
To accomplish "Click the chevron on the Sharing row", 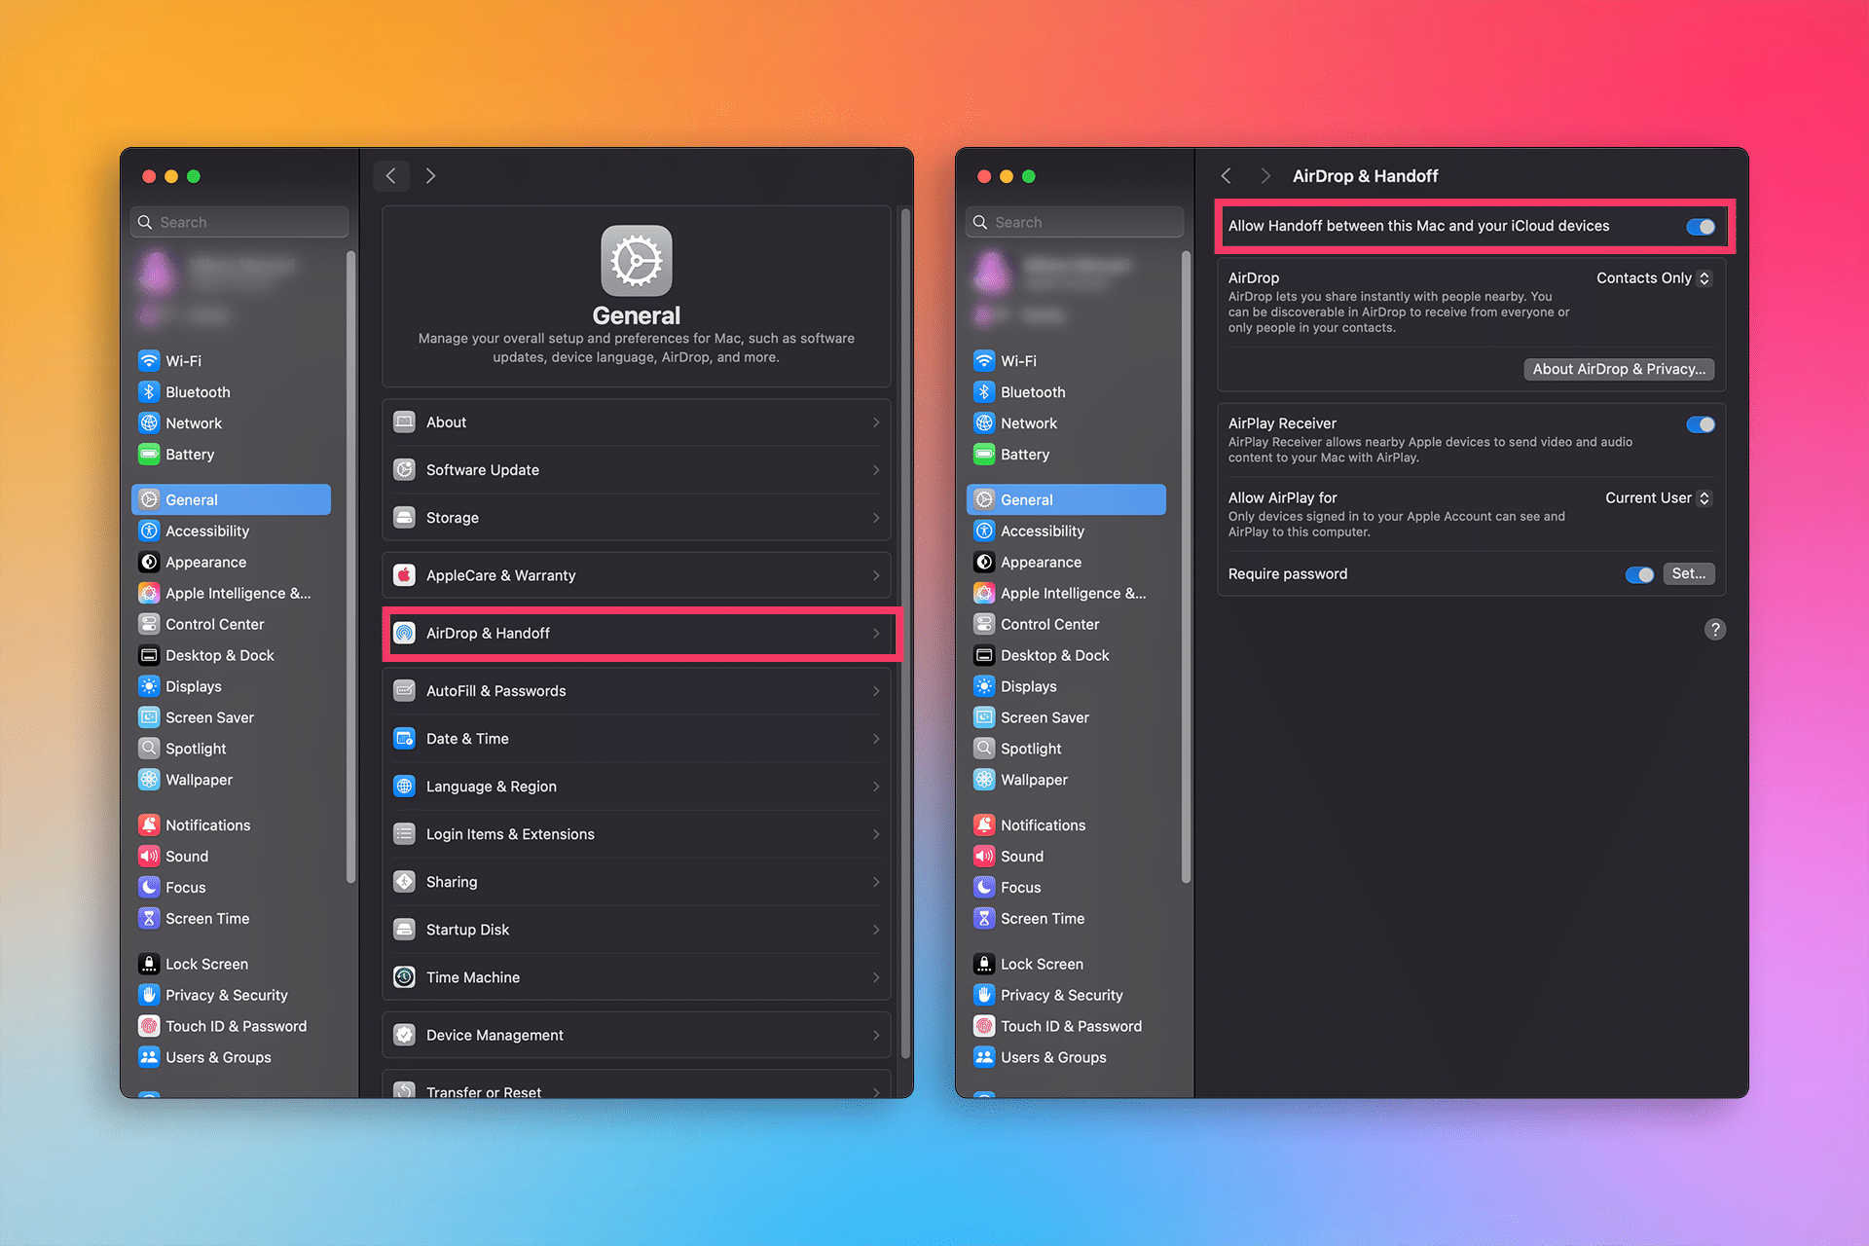I will (876, 882).
